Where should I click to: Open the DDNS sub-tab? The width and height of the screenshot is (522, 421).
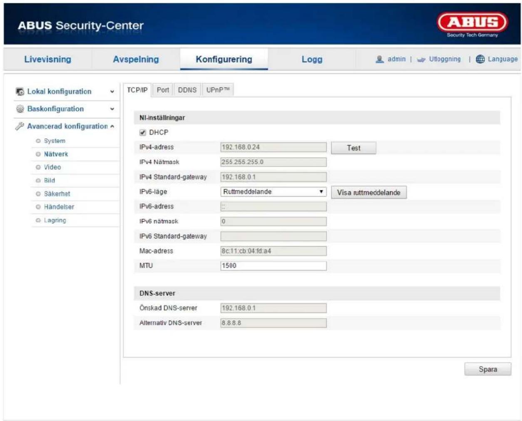pos(187,90)
